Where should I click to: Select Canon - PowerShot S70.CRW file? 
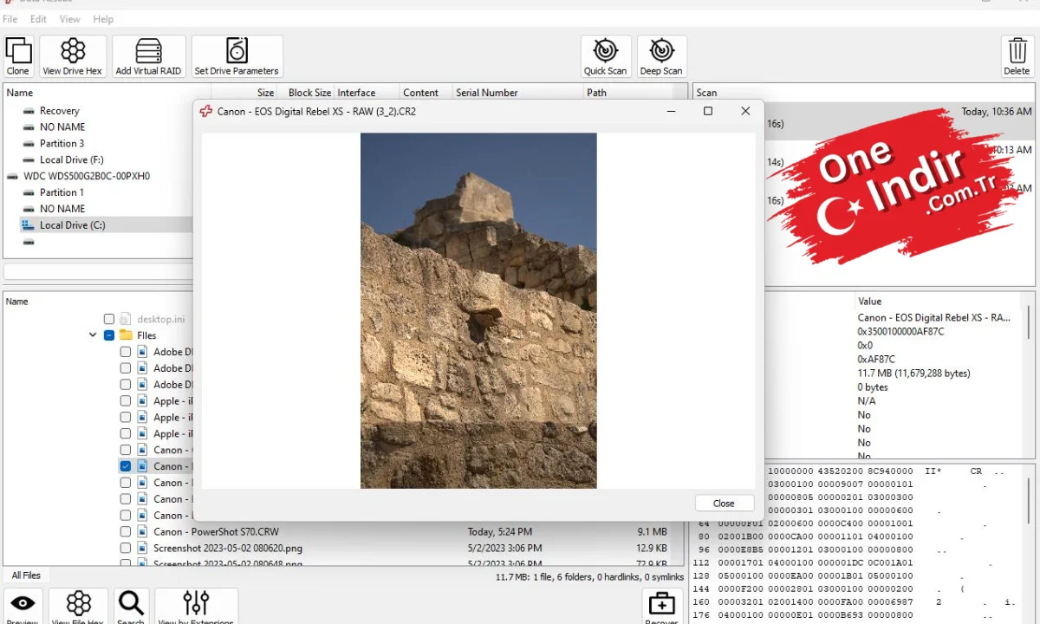point(216,532)
